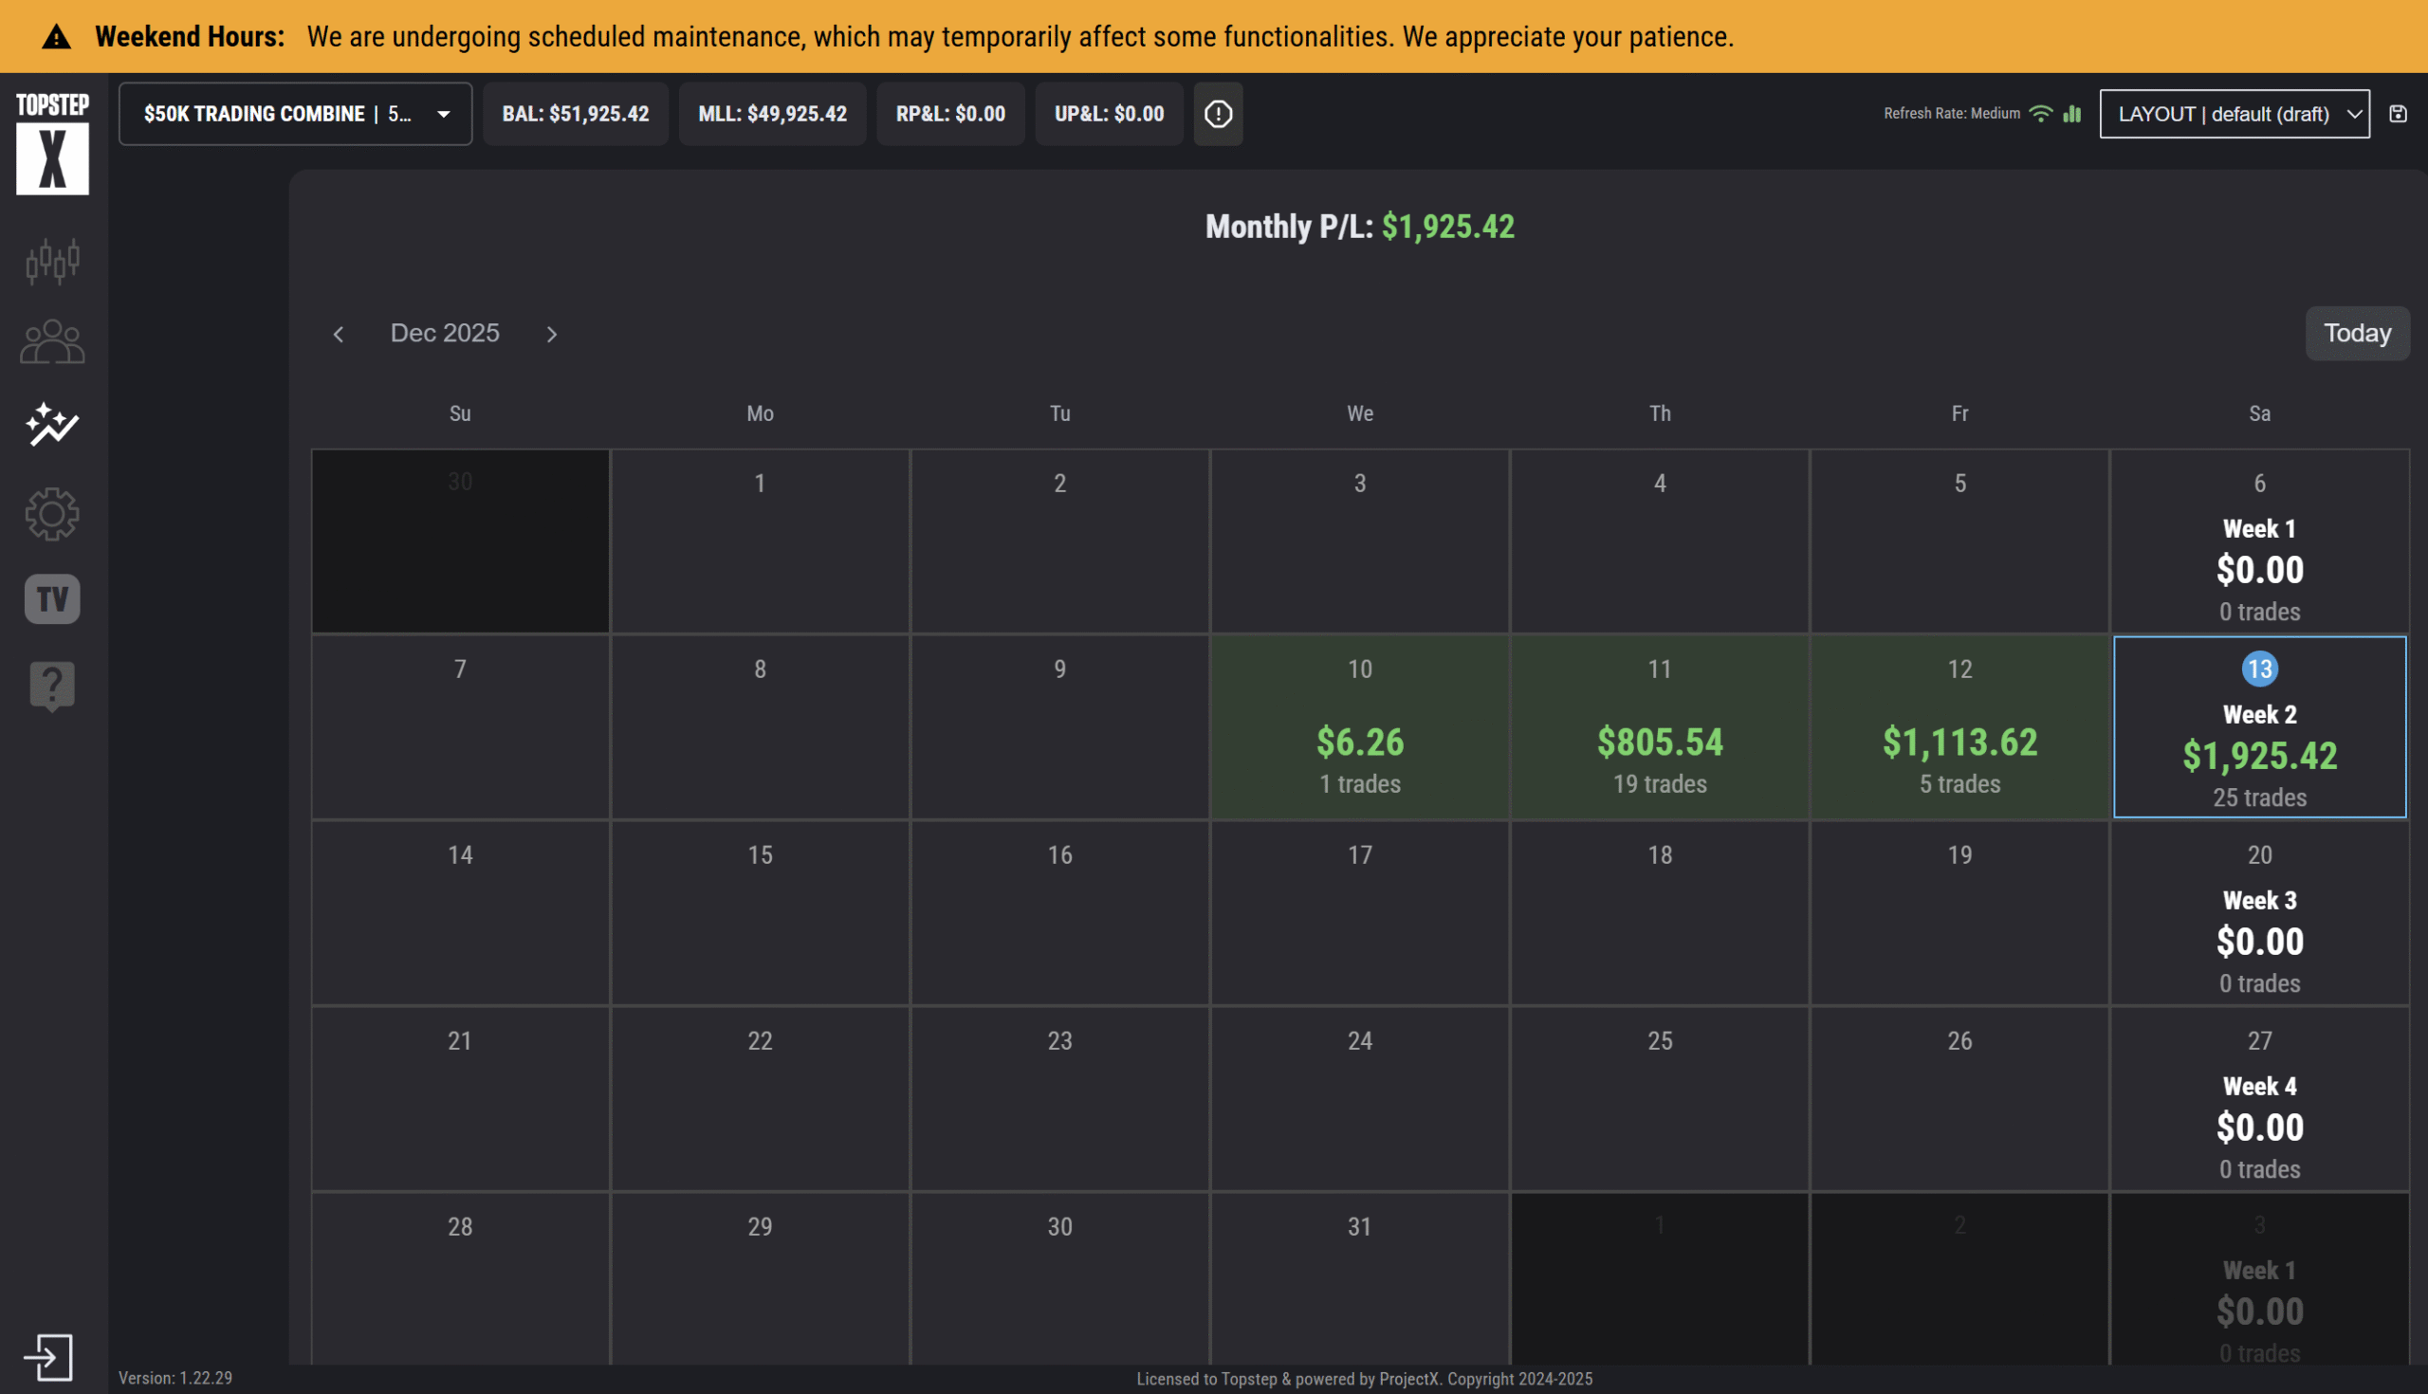
Task: Click the circled exclamation alert icon
Action: [1218, 114]
